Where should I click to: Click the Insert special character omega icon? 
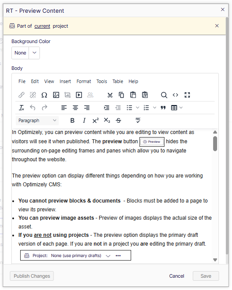tap(44, 95)
